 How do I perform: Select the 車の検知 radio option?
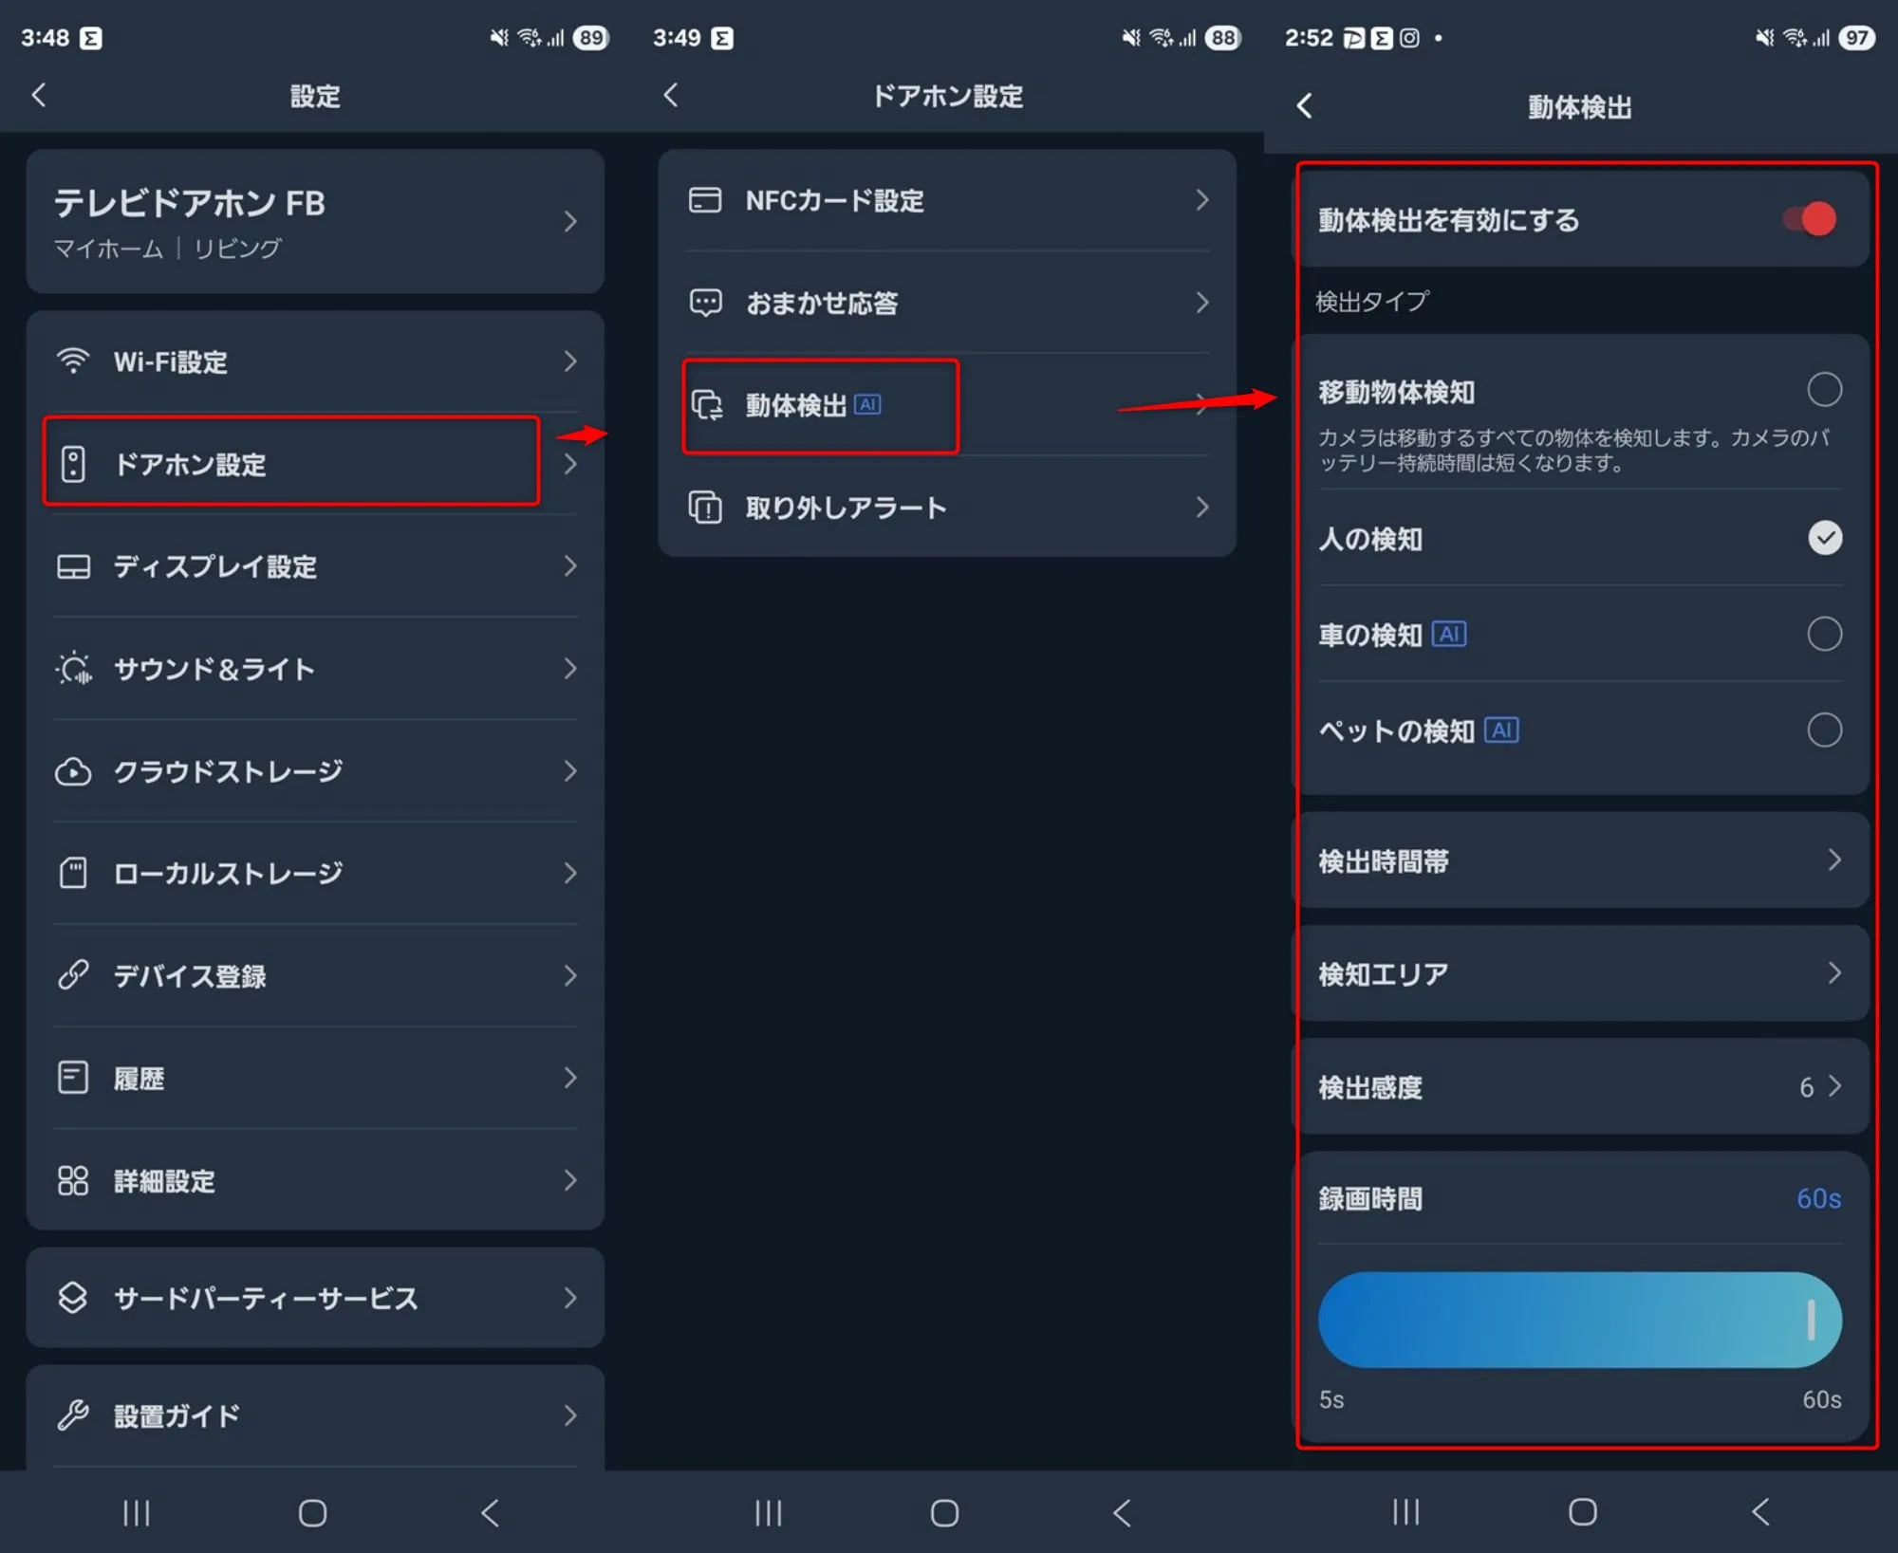1824,634
